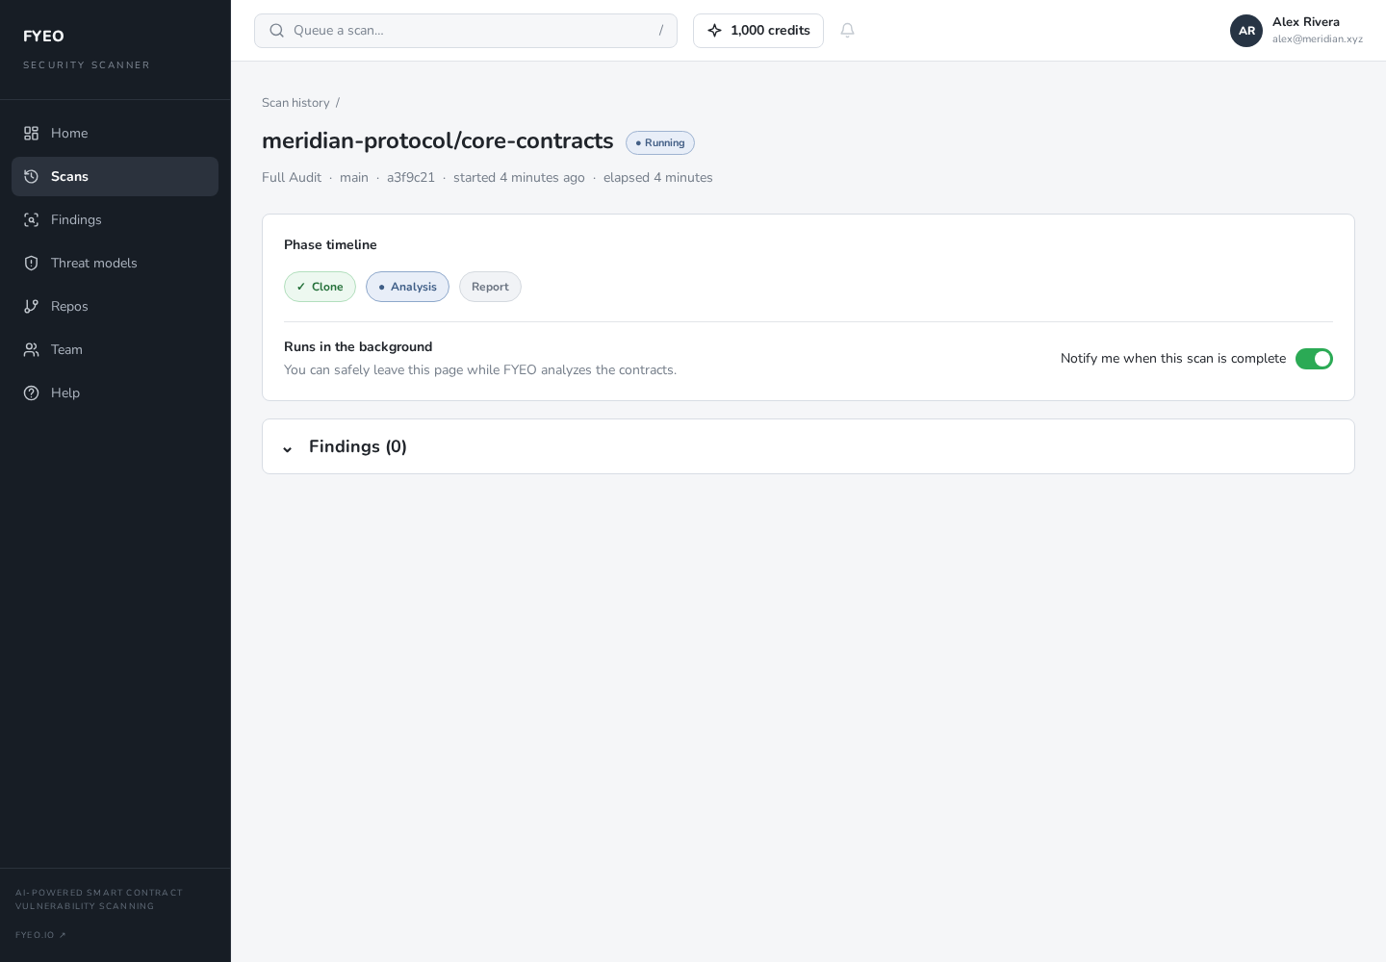Navigate to Repos section
1386x962 pixels.
pos(115,307)
